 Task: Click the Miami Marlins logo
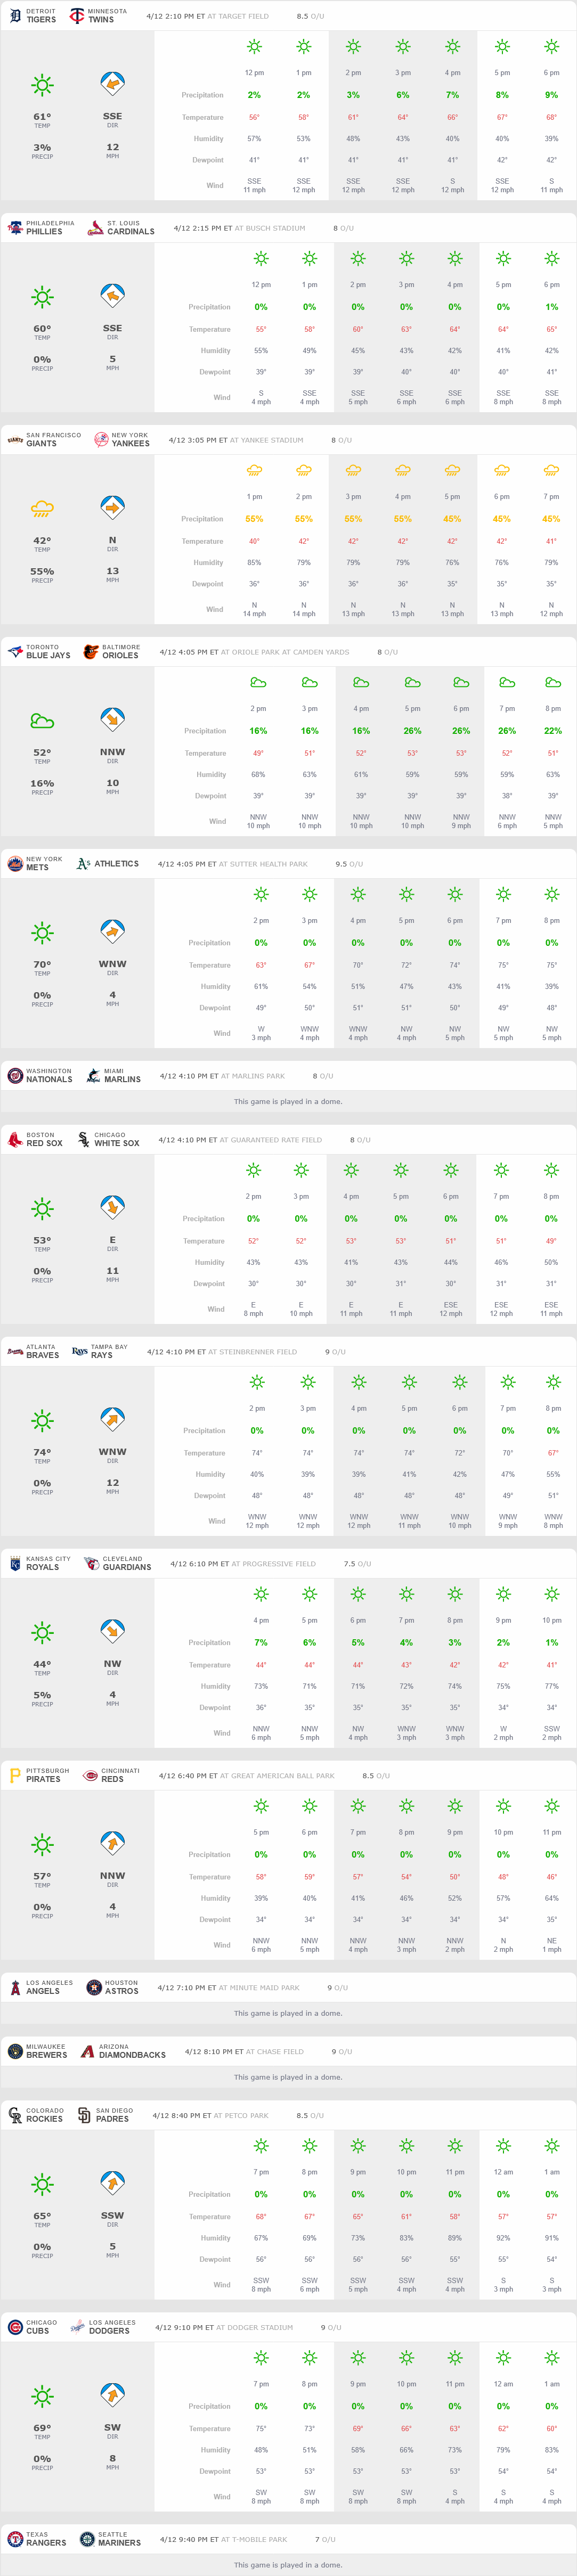click(93, 1076)
